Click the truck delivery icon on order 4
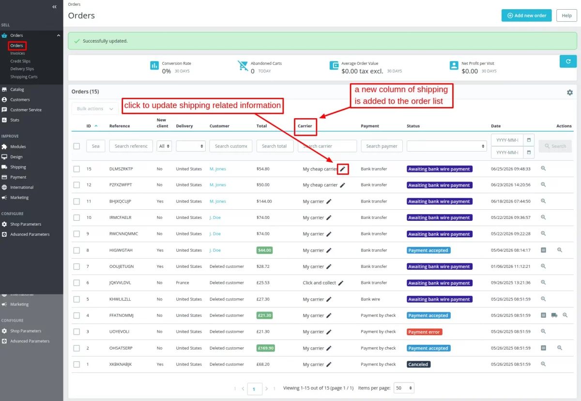Image resolution: width=581 pixels, height=401 pixels. click(x=554, y=315)
